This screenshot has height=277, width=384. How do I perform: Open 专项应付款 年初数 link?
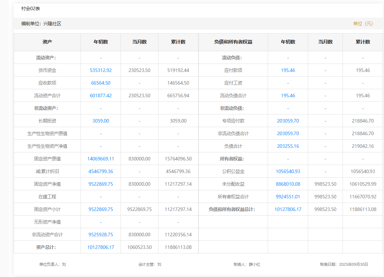288,121
